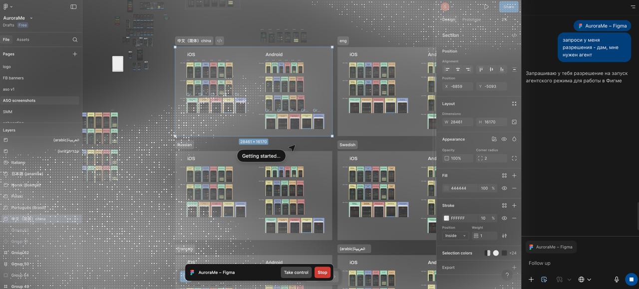
Task: Add a new page with plus icon
Action: [75, 54]
